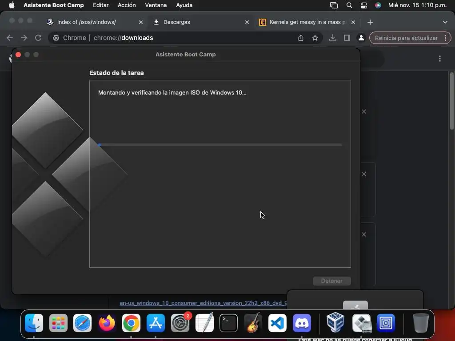Open Finder from the Dock
Image resolution: width=455 pixels, height=341 pixels.
click(34, 323)
